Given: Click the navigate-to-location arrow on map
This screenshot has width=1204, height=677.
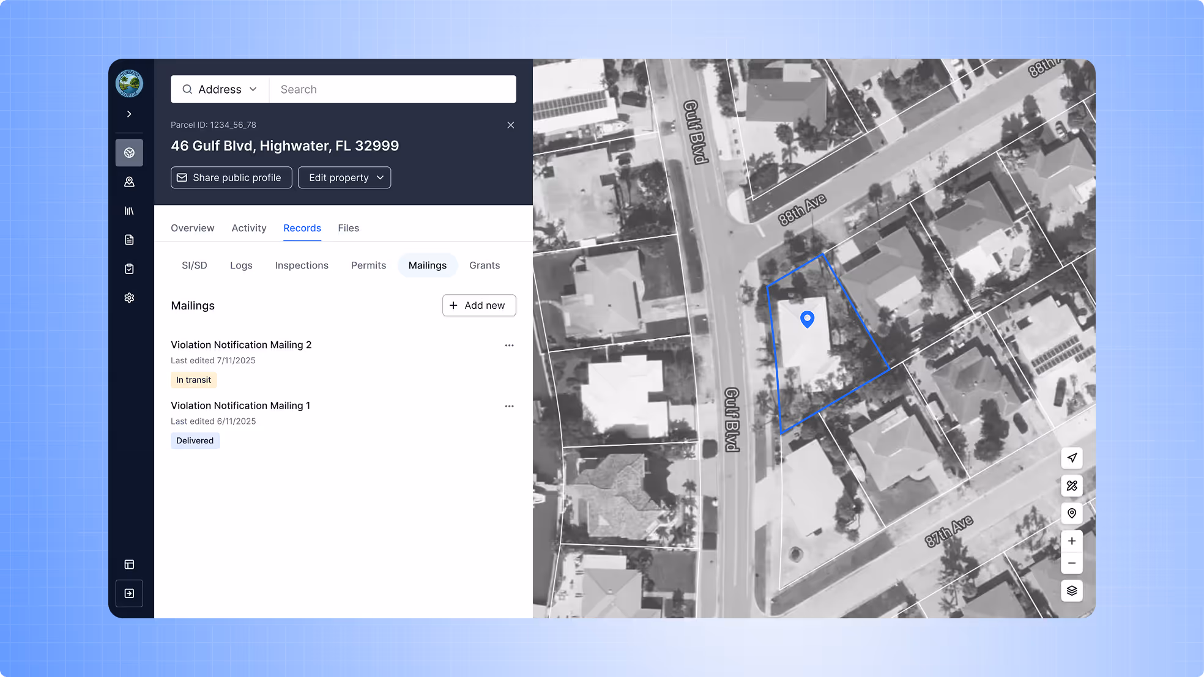Looking at the screenshot, I should click(1071, 458).
